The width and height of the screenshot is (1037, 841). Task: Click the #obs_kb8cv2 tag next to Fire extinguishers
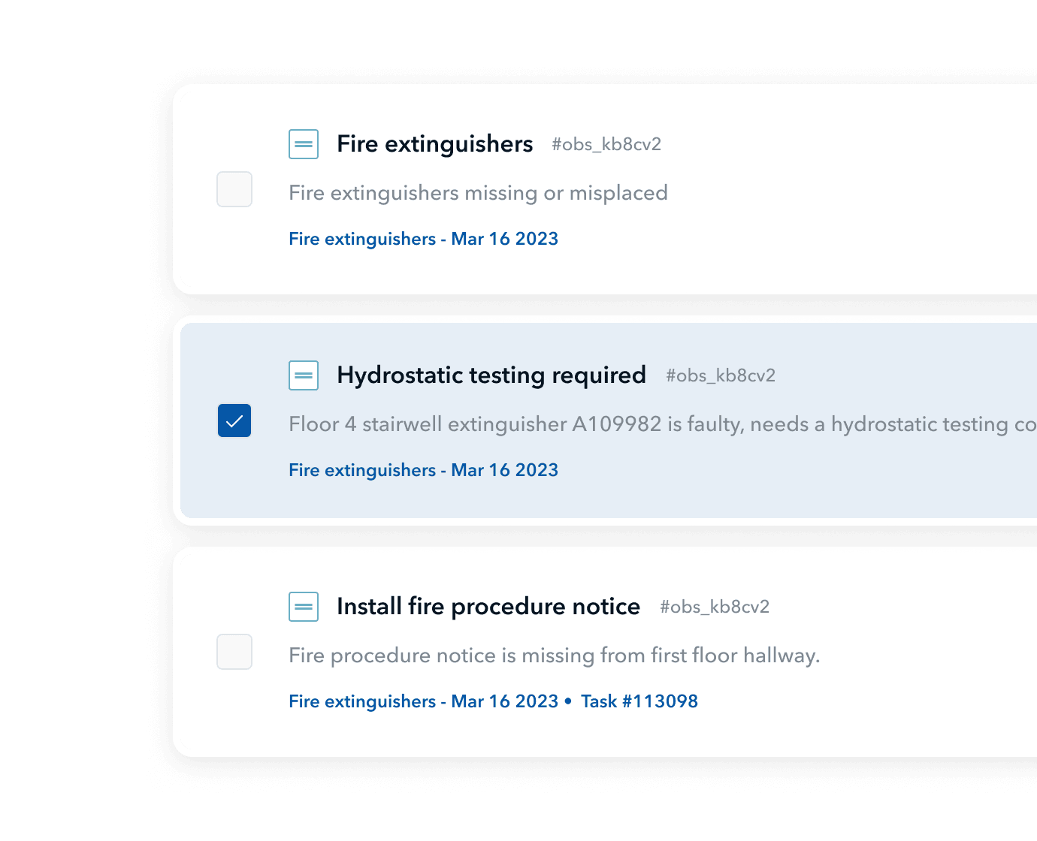(606, 144)
